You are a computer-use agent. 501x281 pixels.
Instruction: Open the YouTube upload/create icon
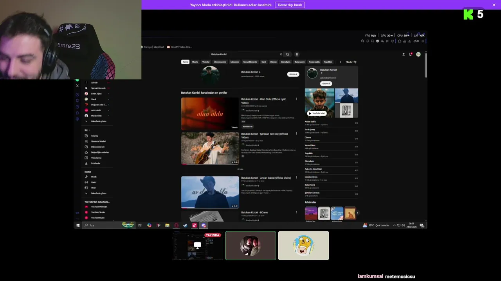[x=404, y=54]
